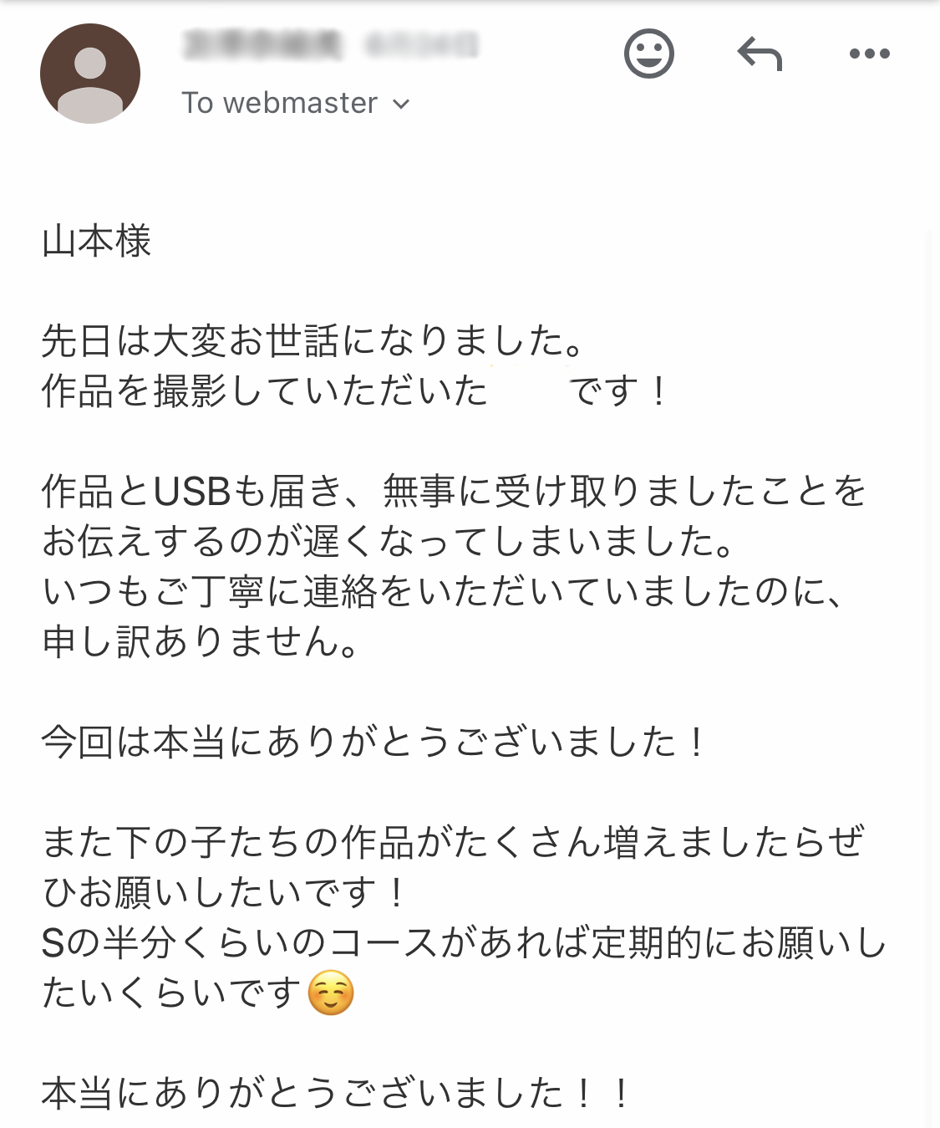940x1128 pixels.
Task: Click the word "USB" in the message
Action: pyautogui.click(x=192, y=492)
